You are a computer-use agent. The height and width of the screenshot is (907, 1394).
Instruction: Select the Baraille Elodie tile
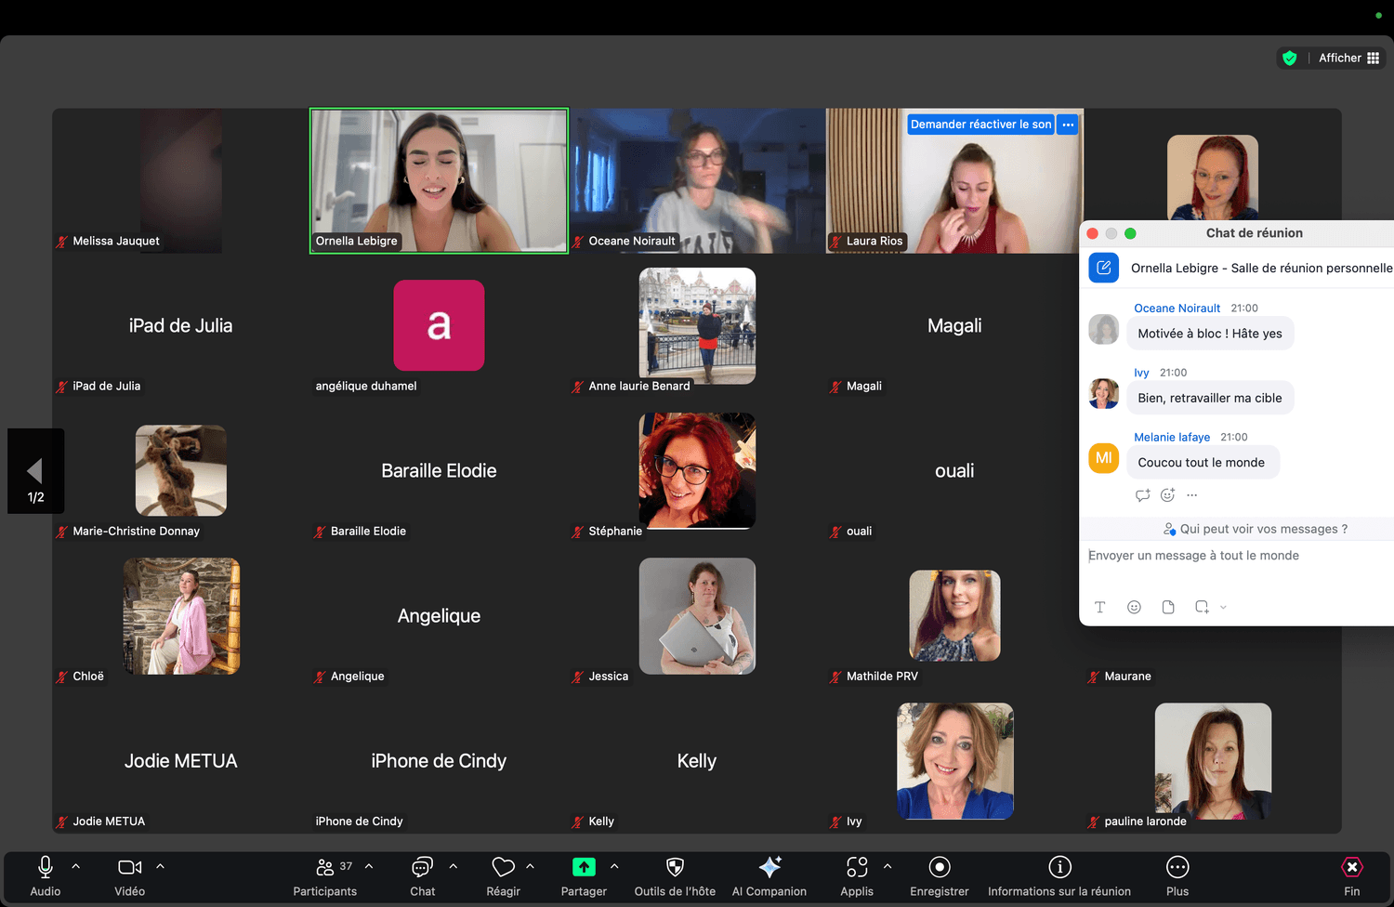[439, 470]
